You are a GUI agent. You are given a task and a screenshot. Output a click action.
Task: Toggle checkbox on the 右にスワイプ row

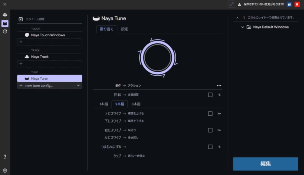point(210,130)
